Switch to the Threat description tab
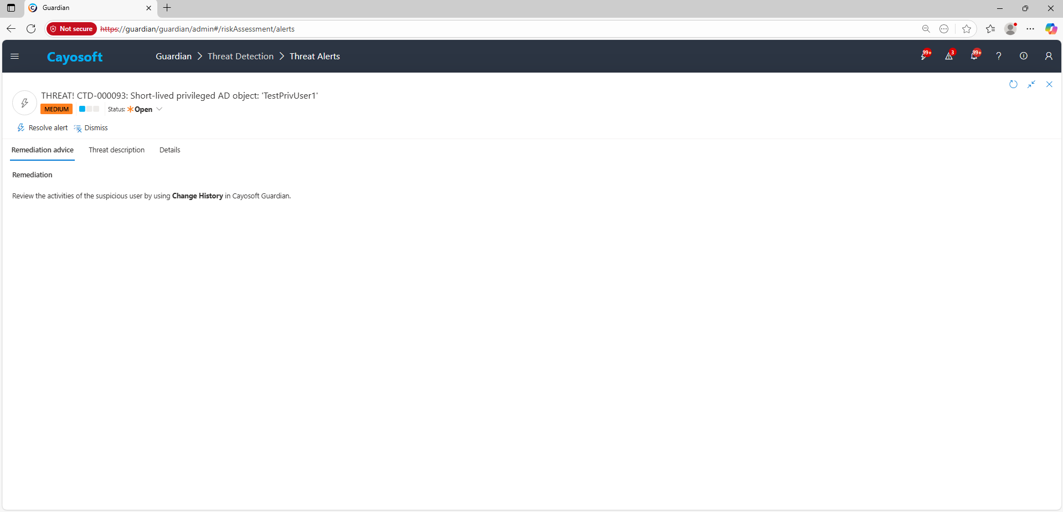This screenshot has height=512, width=1063. (x=116, y=150)
